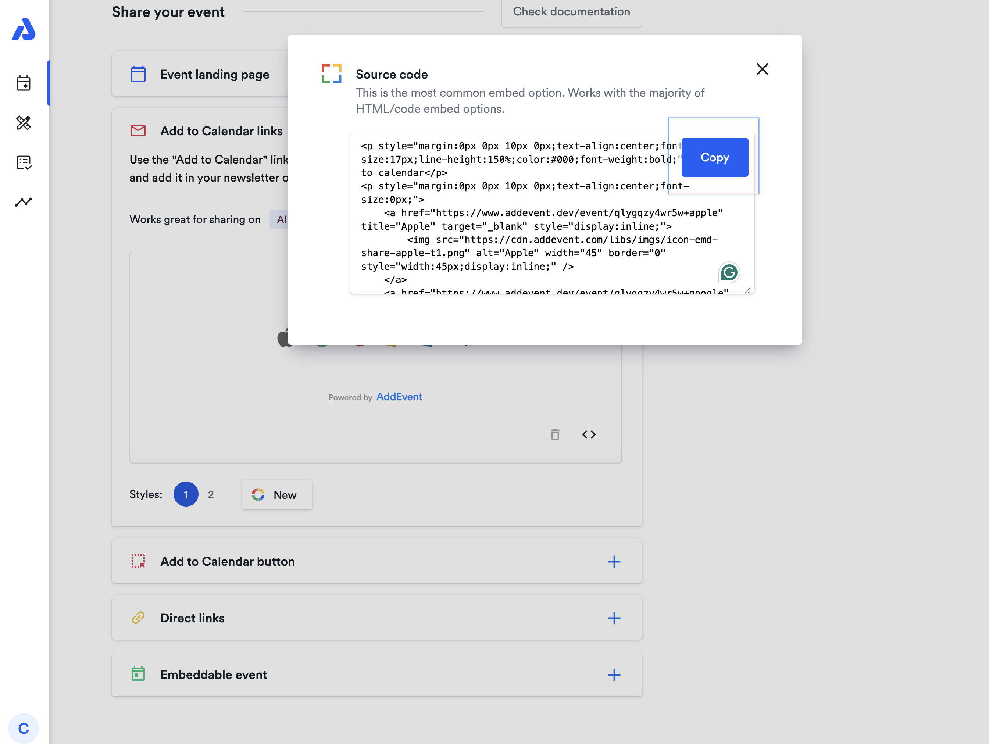Expand the Embeddable event section
Image resolution: width=989 pixels, height=744 pixels.
coord(614,674)
